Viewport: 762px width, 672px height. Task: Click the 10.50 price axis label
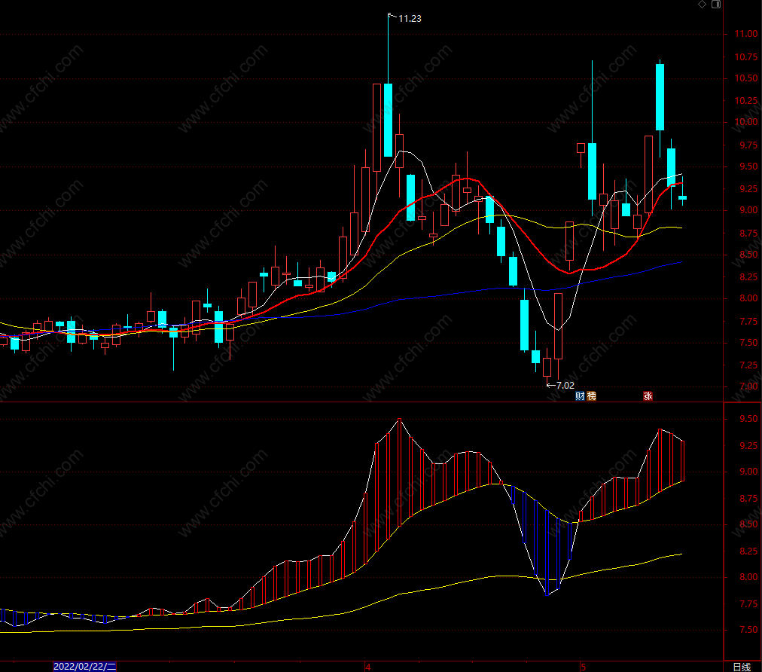pyautogui.click(x=746, y=78)
